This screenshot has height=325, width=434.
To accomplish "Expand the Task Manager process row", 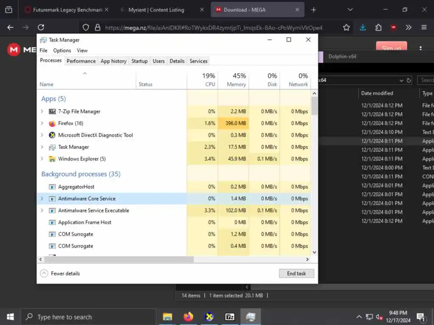I will 42,147.
